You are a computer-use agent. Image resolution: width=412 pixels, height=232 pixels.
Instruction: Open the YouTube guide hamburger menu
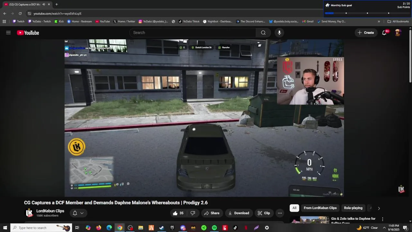point(8,33)
